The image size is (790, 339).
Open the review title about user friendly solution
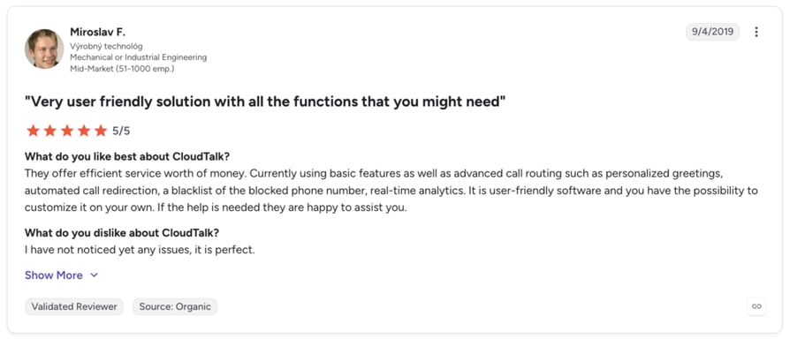tap(265, 102)
